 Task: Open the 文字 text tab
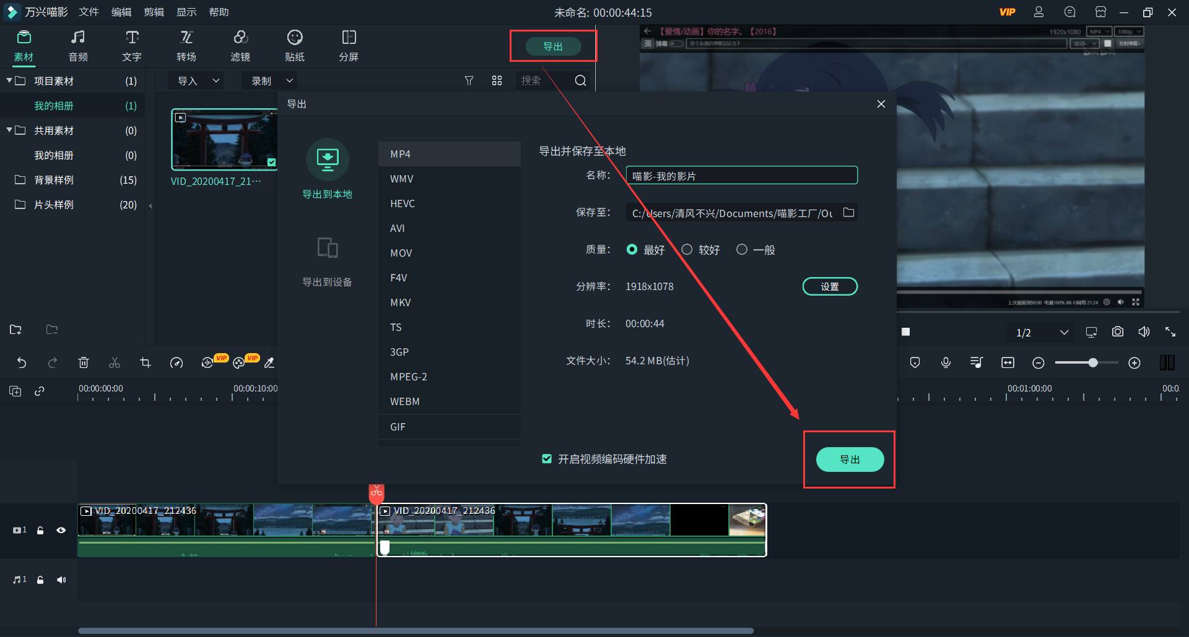tap(132, 46)
